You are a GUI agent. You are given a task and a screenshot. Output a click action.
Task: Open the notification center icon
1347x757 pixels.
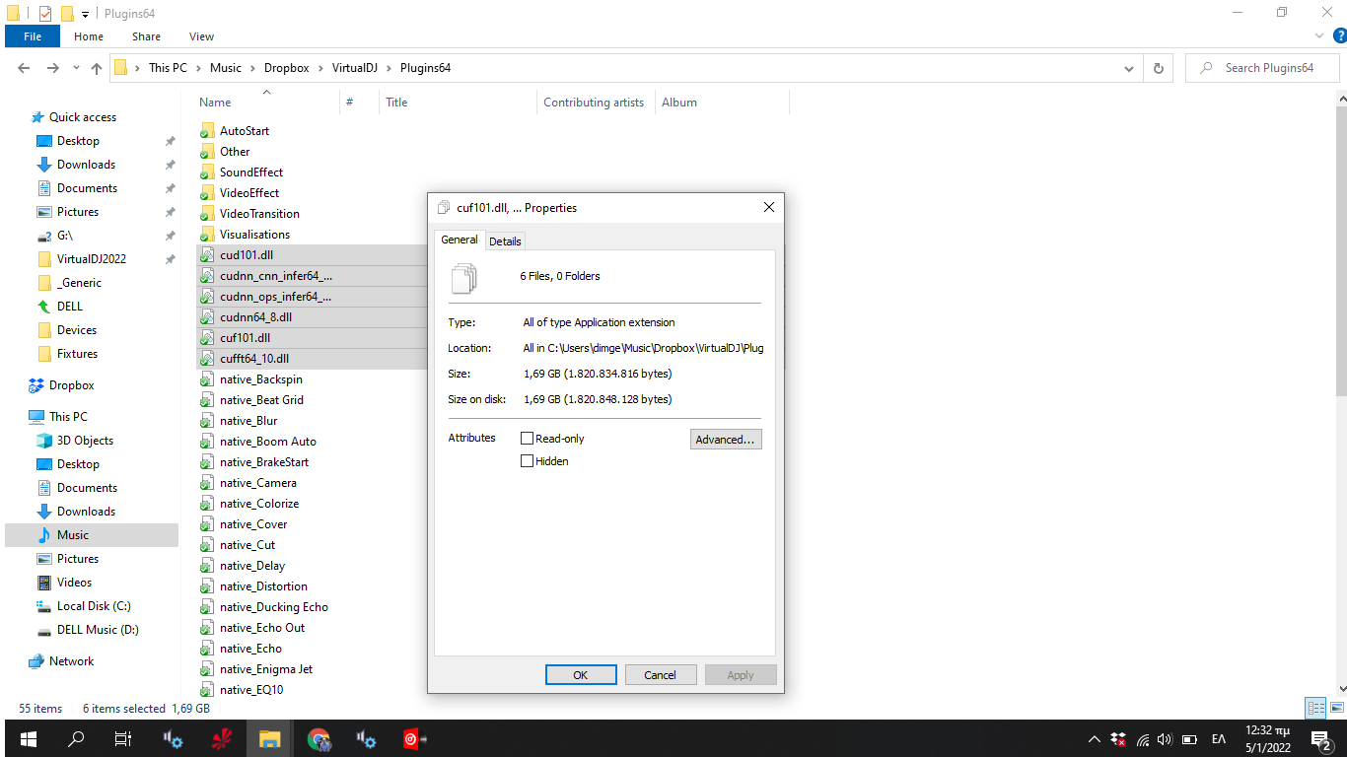click(x=1322, y=739)
